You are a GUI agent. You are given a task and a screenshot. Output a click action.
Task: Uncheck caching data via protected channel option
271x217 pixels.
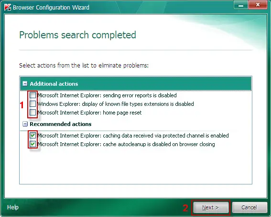[33, 135]
